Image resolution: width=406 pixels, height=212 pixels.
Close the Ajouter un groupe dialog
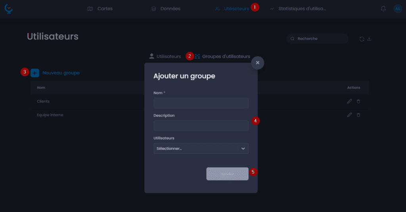point(258,63)
